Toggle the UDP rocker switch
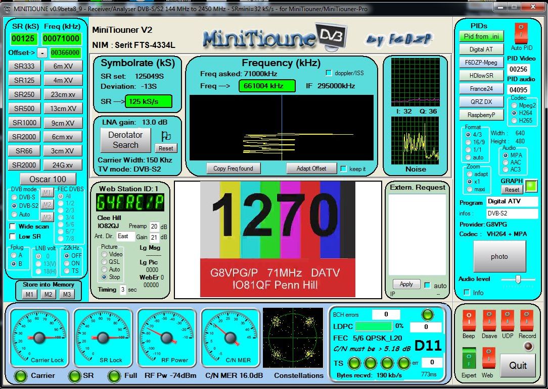This screenshot has width=548, height=389. pyautogui.click(x=508, y=320)
